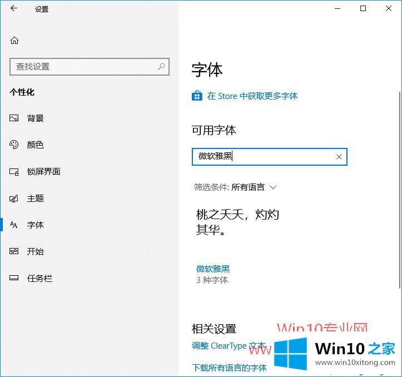Click the 下载所有语言的字体 link

tap(230, 368)
